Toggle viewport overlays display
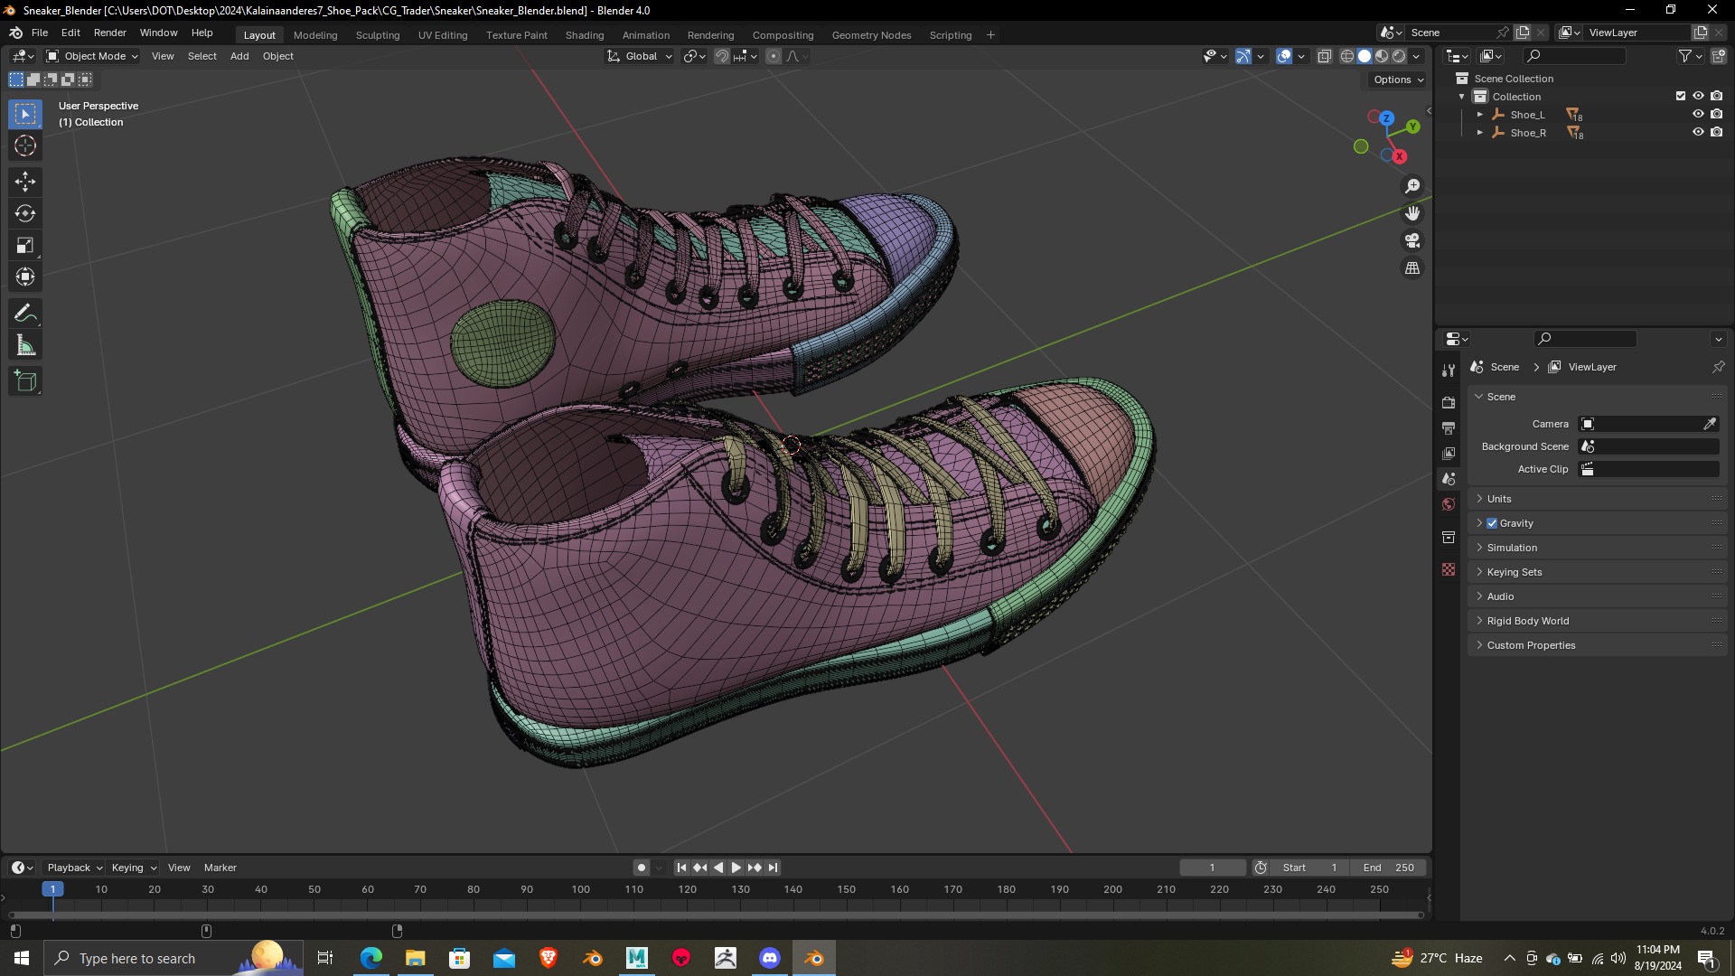The width and height of the screenshot is (1735, 976). 1284,56
